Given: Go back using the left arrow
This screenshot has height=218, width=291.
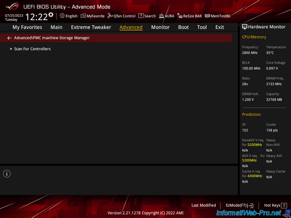Looking at the screenshot, I should click(x=9, y=38).
